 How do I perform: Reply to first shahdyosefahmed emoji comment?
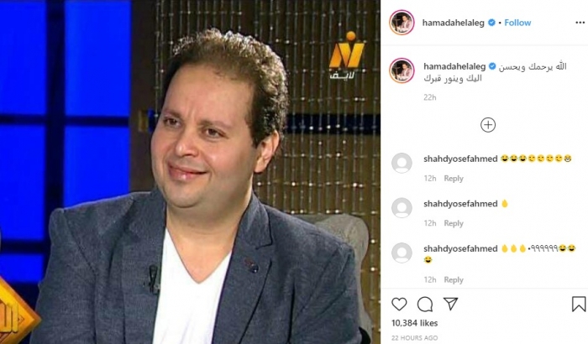click(454, 179)
